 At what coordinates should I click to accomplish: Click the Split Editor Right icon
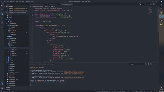[154, 4]
